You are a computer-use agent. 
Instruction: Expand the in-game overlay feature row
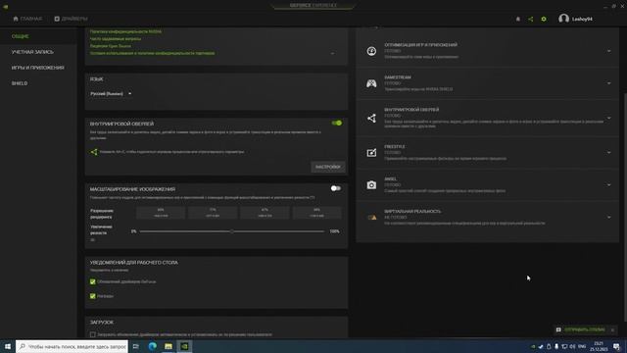click(x=609, y=118)
